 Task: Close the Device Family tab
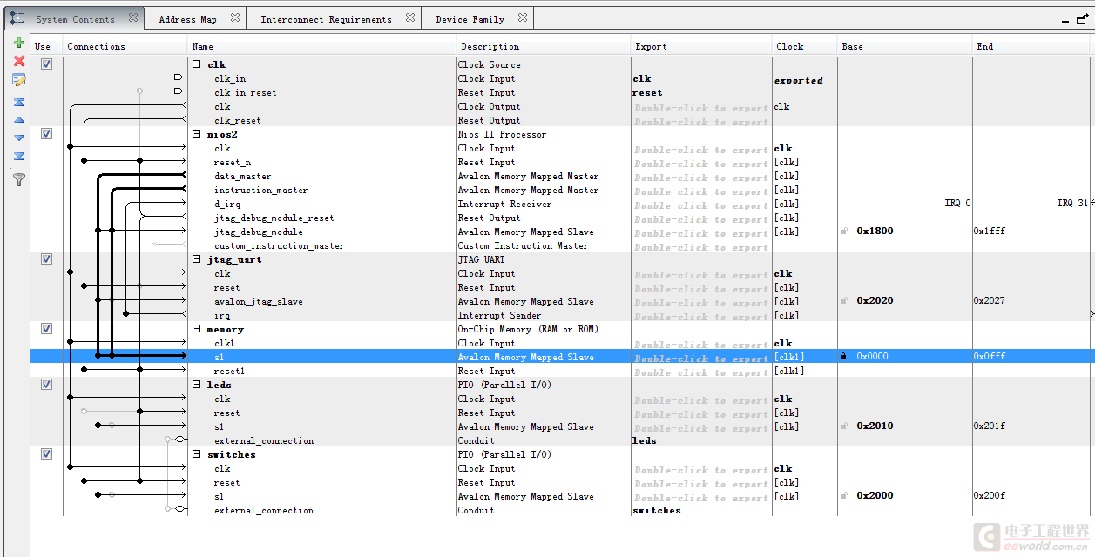click(x=522, y=18)
